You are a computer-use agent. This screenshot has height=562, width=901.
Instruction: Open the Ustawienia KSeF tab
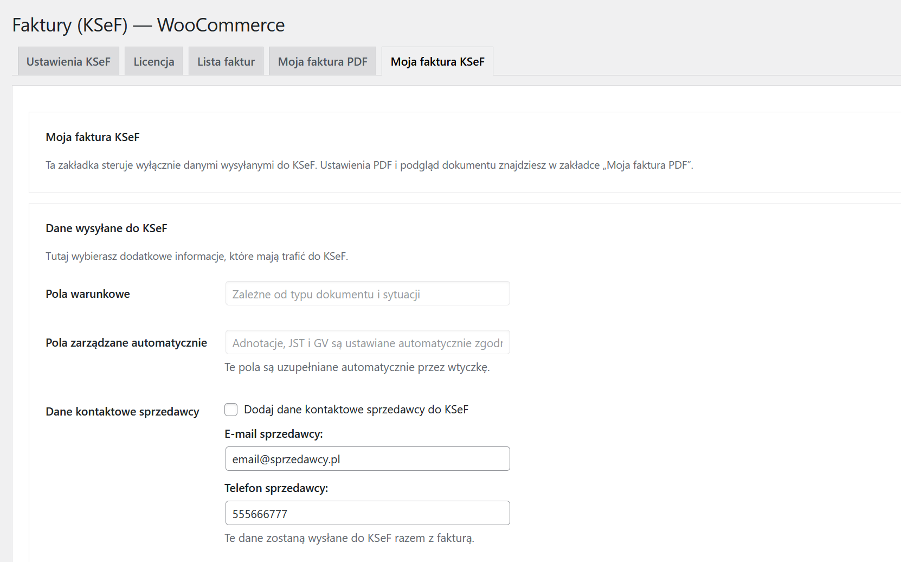pyautogui.click(x=68, y=61)
